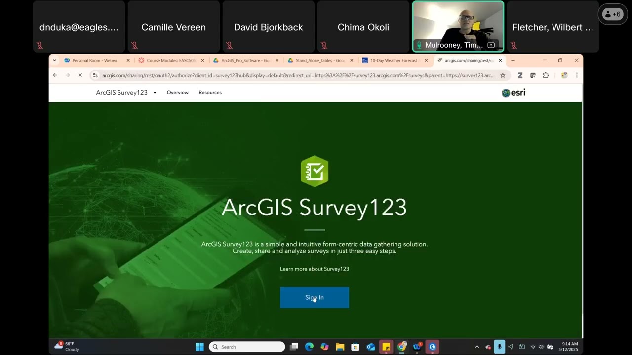Select the Mulrooney video thumbnail

[458, 27]
